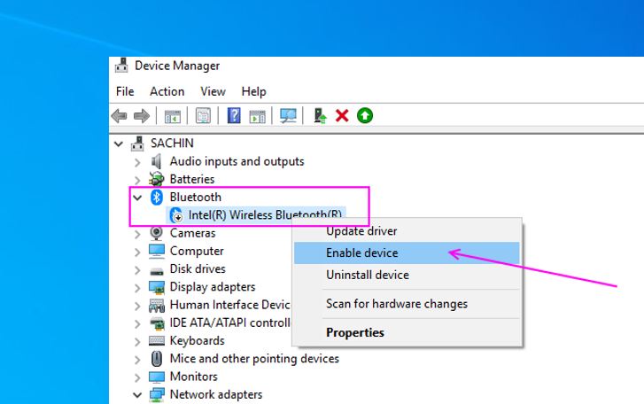Expand Mice and other pointing devices
This screenshot has height=404, width=644.
[x=137, y=360]
